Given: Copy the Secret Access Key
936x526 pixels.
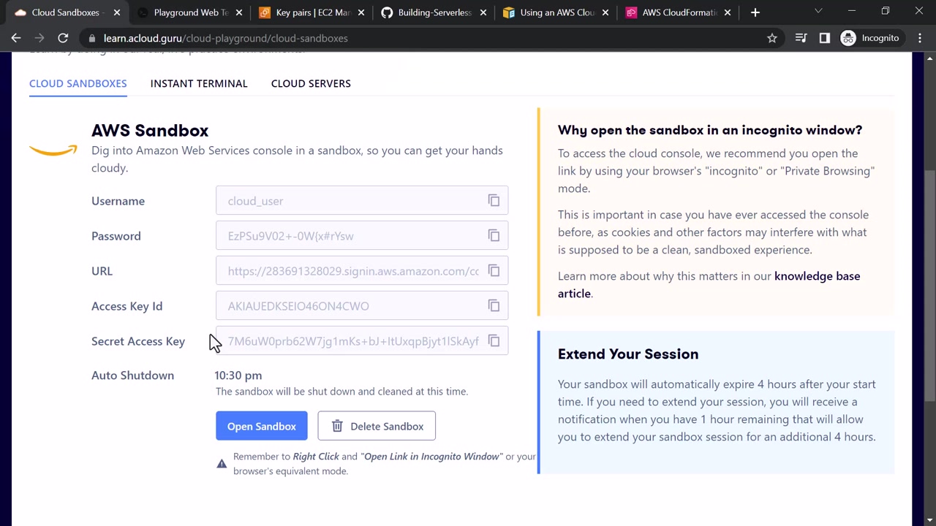Looking at the screenshot, I should (494, 341).
